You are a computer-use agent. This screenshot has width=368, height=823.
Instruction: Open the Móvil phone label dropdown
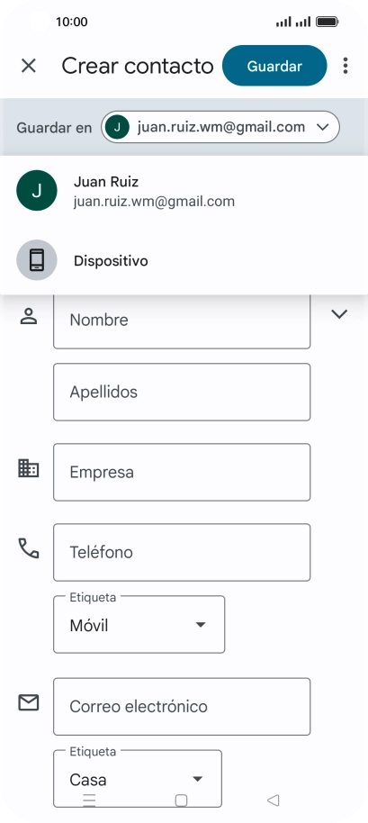coord(139,625)
